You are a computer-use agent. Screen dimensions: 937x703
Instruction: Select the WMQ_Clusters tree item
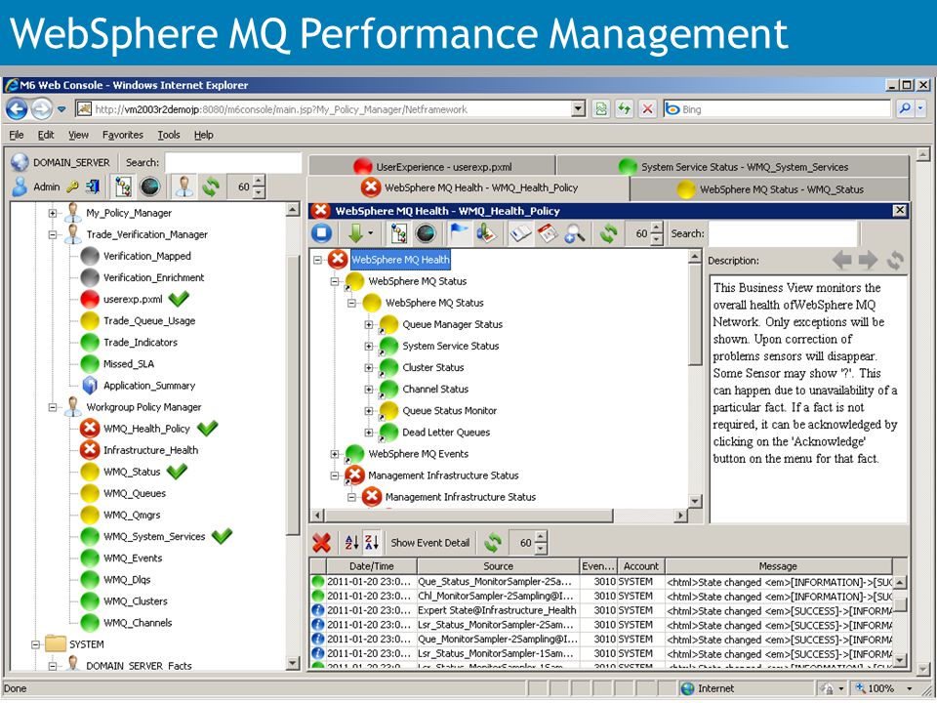click(135, 601)
